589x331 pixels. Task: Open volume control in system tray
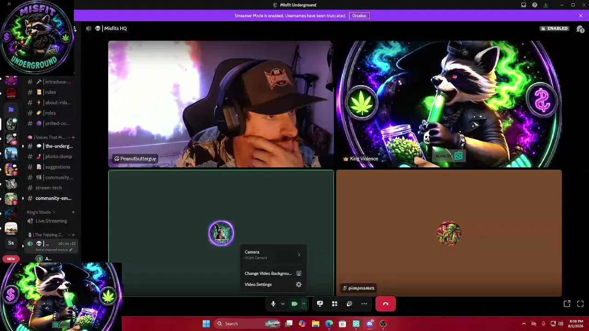560,324
